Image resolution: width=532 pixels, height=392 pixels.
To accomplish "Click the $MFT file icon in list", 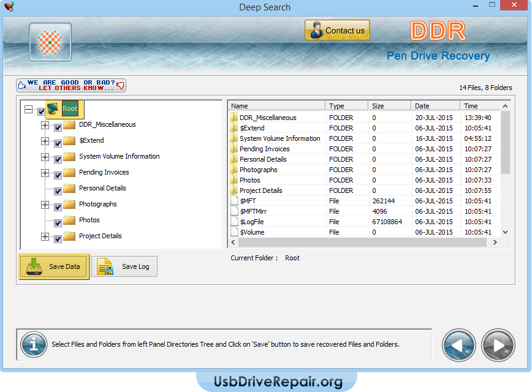I will (x=234, y=201).
